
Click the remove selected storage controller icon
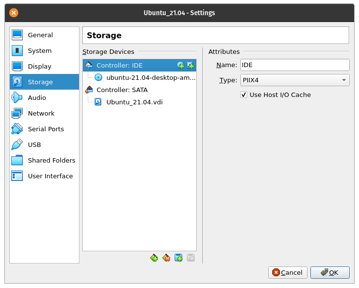[x=166, y=258]
